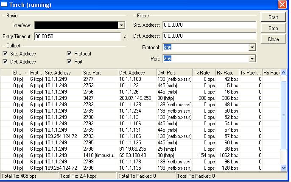Image resolution: width=291 pixels, height=182 pixels.
Task: Expand the Protocol filter dropdown
Action: 252,47
